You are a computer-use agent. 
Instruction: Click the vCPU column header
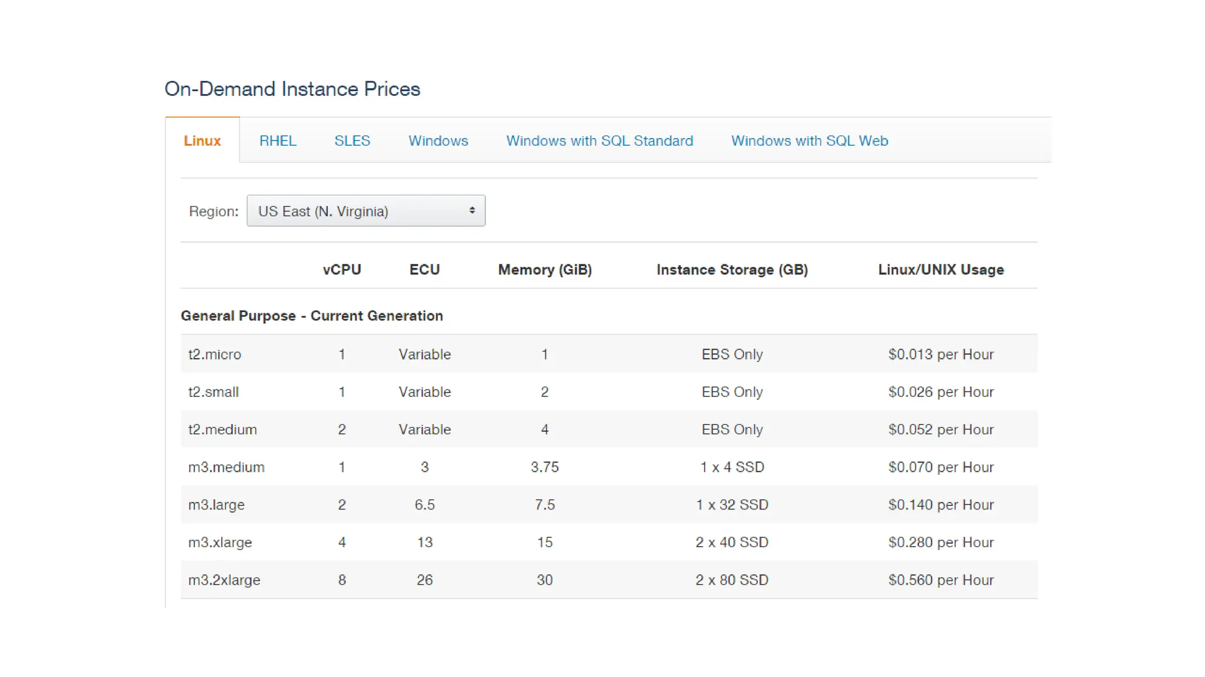[x=342, y=270]
